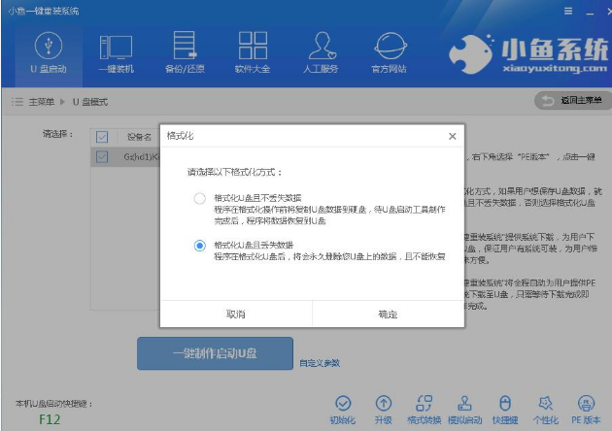Click the 升级 upgrade icon
Screen dimensions: 612x431
[384, 409]
